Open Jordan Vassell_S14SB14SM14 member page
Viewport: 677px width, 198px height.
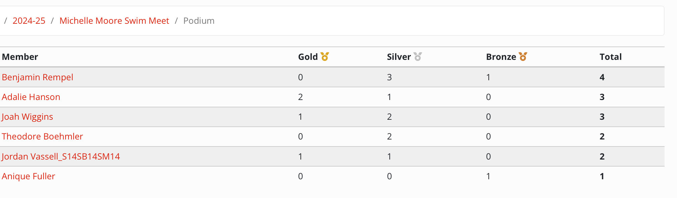[60, 157]
